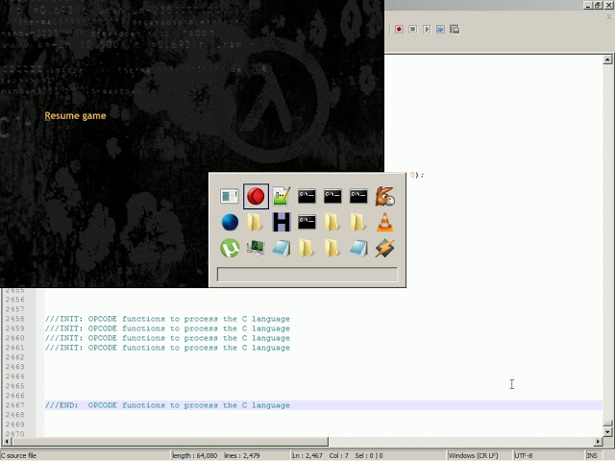Select the window-layout icon left of red sphere
Viewport: 615px width, 461px height.
pos(230,196)
